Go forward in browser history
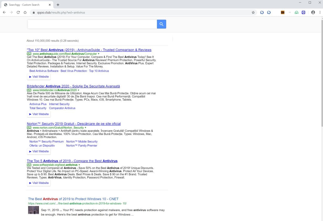The width and height of the screenshot is (323, 221). (11, 12)
